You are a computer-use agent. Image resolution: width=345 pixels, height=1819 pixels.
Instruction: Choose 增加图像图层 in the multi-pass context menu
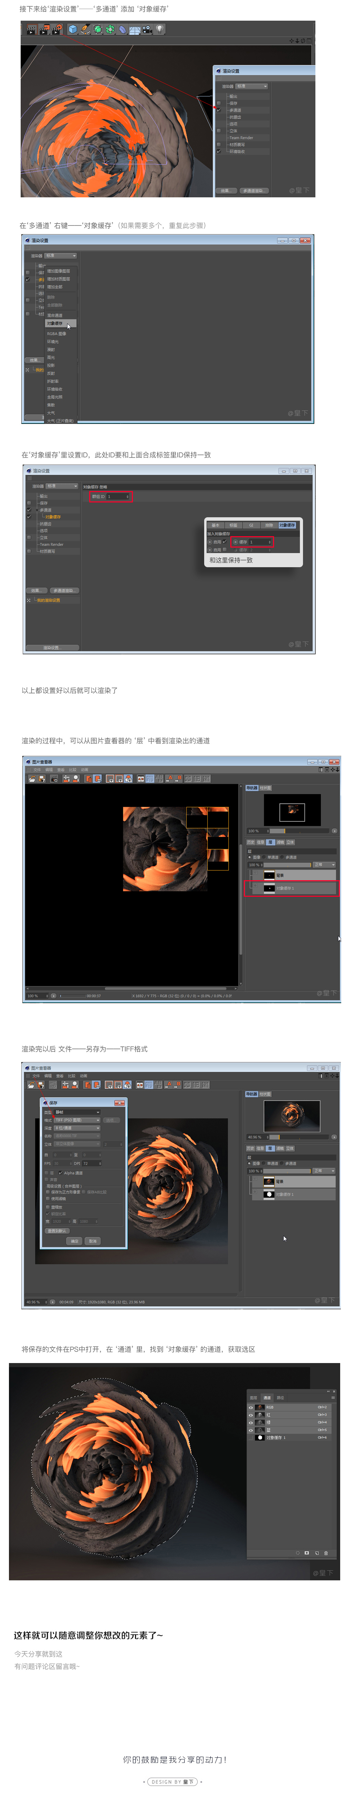point(59,270)
